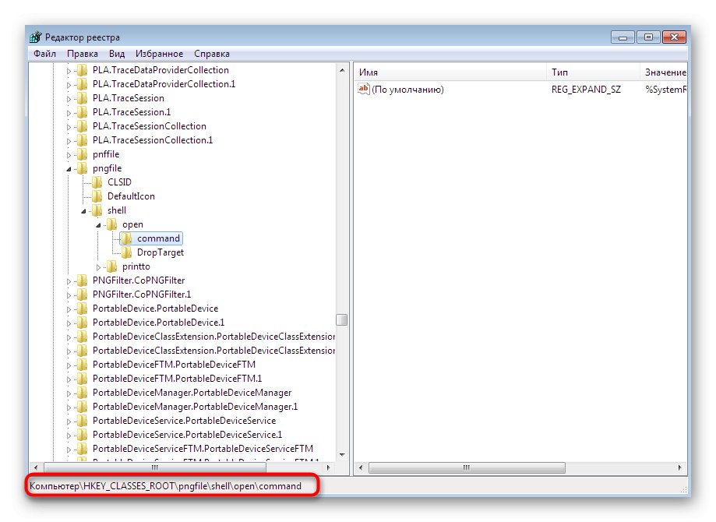Select the CLSID key under pngfile
The image size is (716, 522).
tap(119, 182)
